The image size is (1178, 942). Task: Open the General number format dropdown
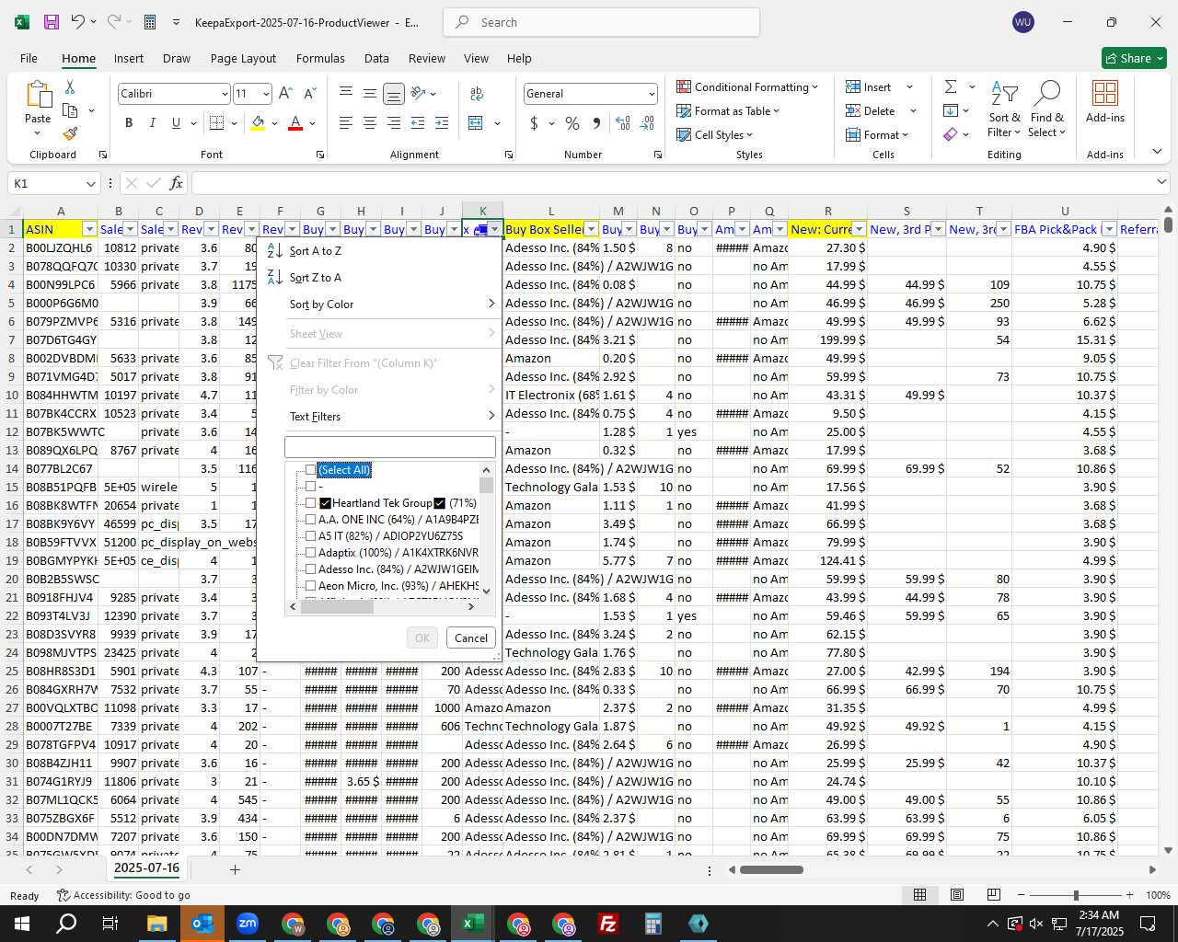(652, 94)
